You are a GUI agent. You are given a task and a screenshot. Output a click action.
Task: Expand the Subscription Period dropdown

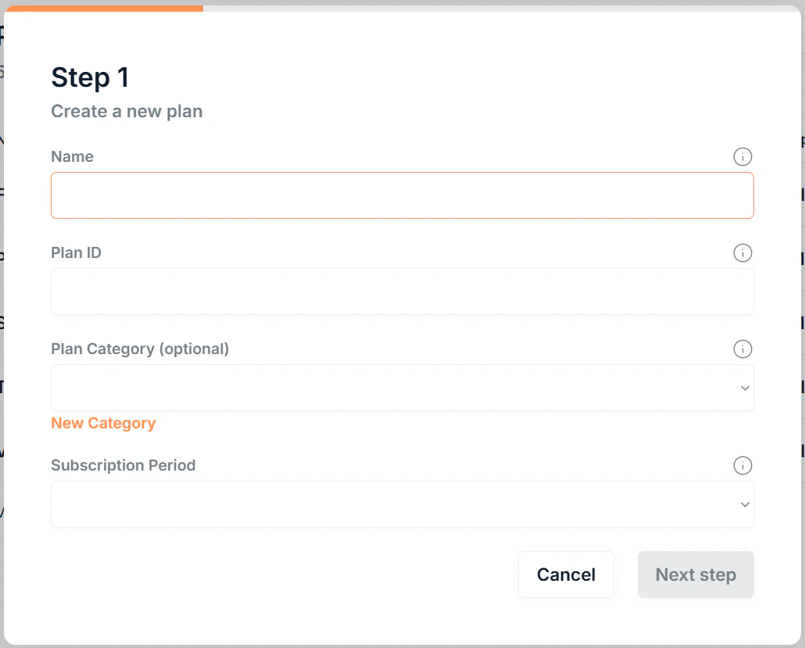point(402,503)
